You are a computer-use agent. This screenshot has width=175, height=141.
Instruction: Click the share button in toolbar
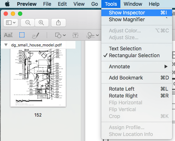59,23
